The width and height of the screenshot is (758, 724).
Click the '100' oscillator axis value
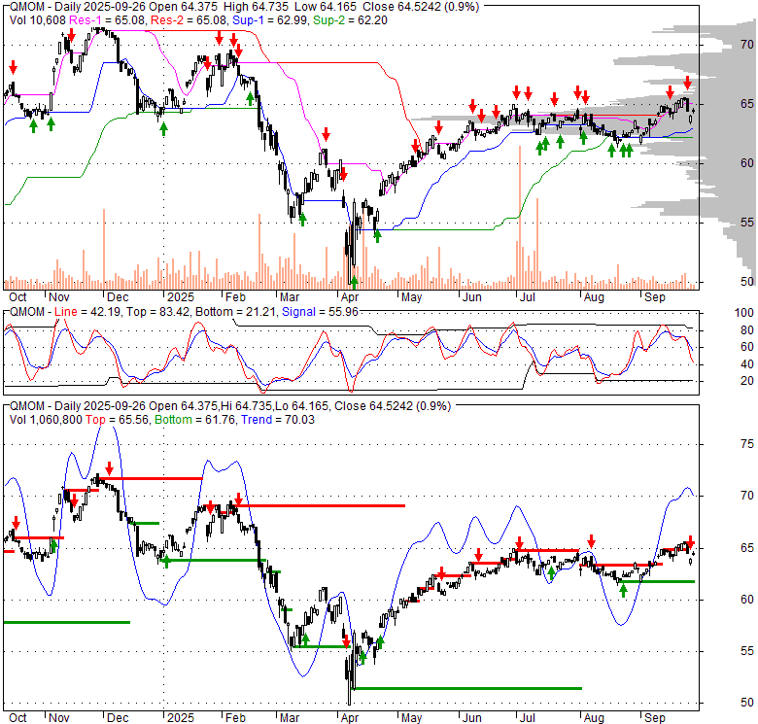pos(744,313)
